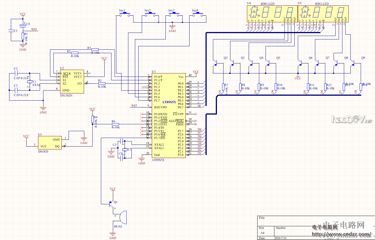375x240 pixels.
Task: Select transistor Q1 above the buzzer
Action: [x=112, y=204]
